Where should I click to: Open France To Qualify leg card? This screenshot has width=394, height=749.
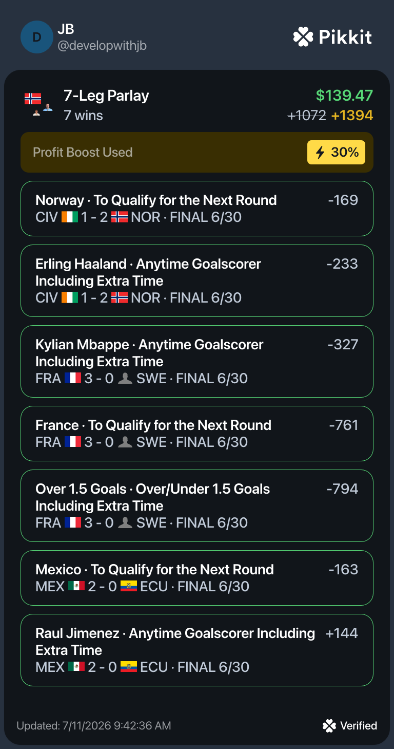click(x=197, y=434)
